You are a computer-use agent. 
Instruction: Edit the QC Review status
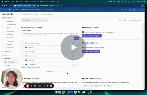(73, 64)
